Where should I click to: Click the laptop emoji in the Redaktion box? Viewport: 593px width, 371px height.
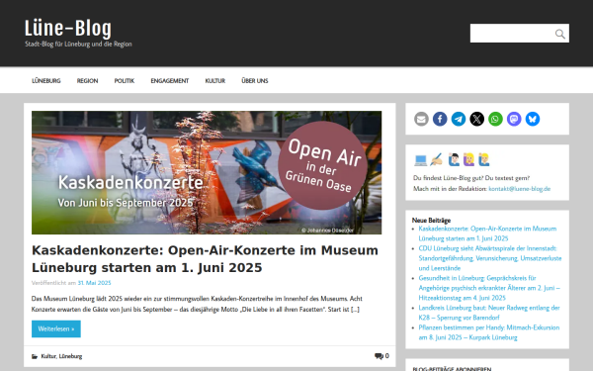pos(420,160)
